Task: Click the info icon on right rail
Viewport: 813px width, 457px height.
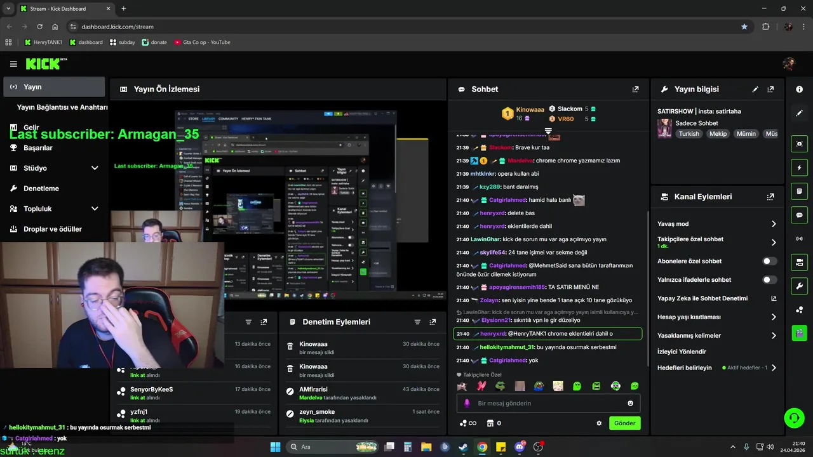Action: (799, 89)
